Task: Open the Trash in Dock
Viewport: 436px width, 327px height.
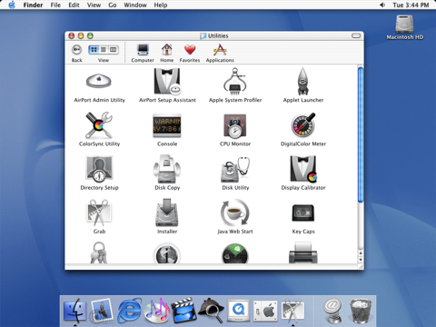Action: click(361, 311)
